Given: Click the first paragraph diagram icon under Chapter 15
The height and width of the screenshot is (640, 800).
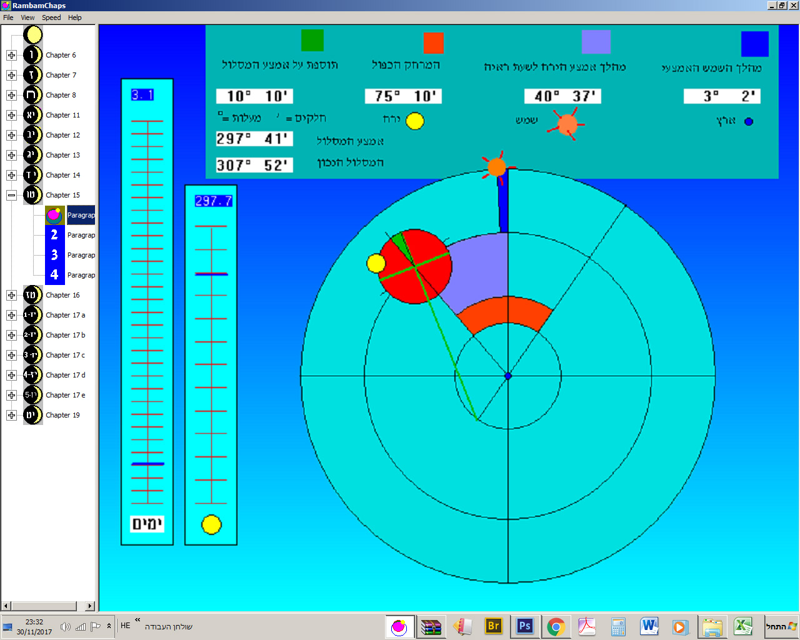Looking at the screenshot, I should click(x=54, y=215).
